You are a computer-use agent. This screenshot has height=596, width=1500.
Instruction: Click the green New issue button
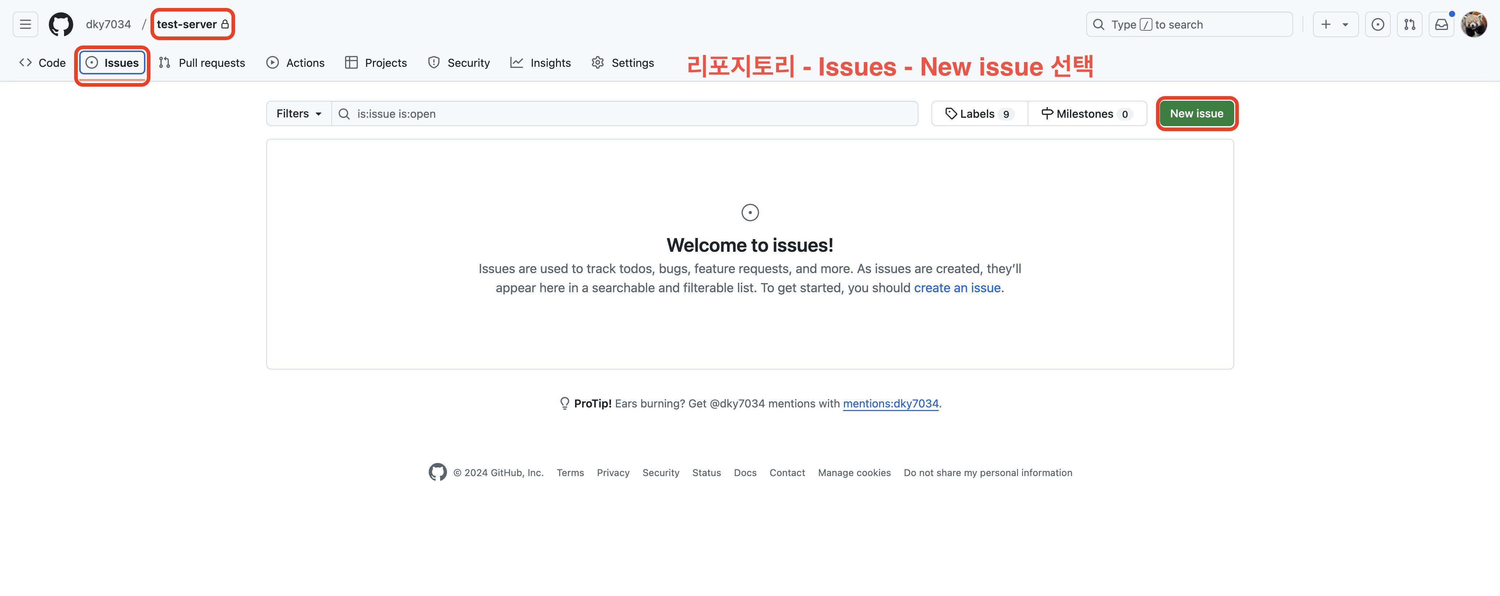[1196, 114]
